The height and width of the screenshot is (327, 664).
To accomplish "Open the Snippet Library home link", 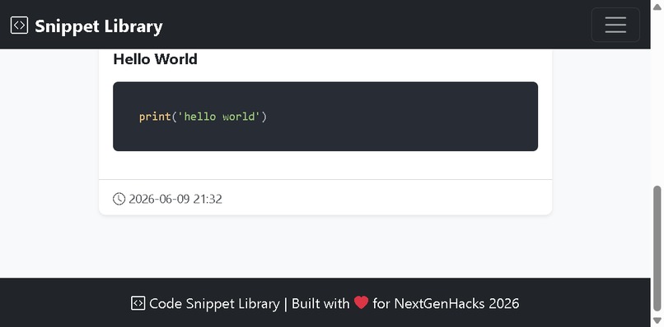I will tap(87, 25).
